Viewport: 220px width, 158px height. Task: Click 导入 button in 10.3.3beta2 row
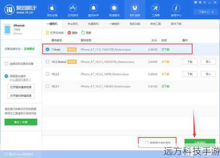[x=208, y=62]
